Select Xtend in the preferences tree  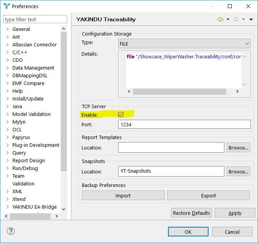click(19, 199)
